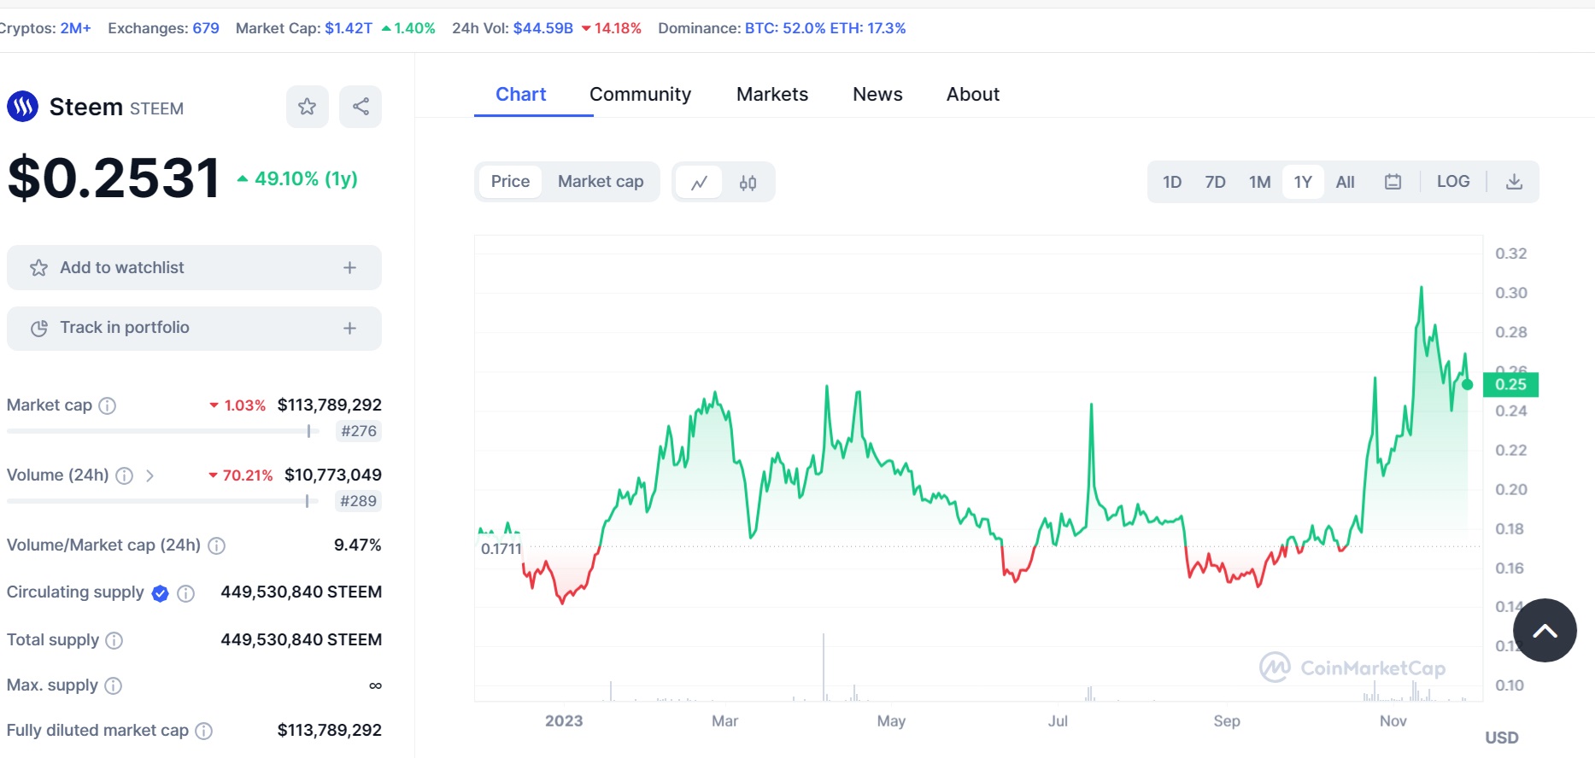Image resolution: width=1595 pixels, height=758 pixels.
Task: Expand Add to watchlist plus
Action: pyautogui.click(x=349, y=268)
